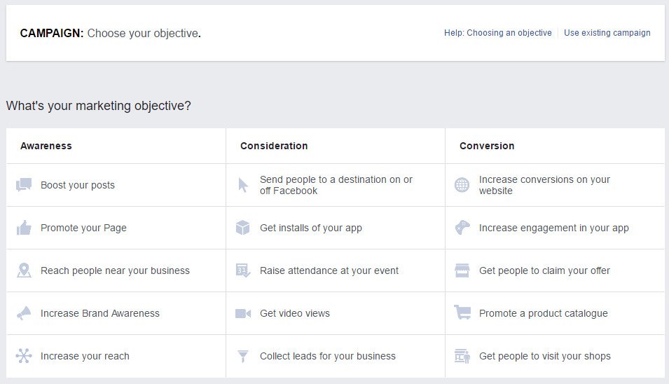669x384 pixels.
Task: Choose Boost your posts objective
Action: coord(116,185)
